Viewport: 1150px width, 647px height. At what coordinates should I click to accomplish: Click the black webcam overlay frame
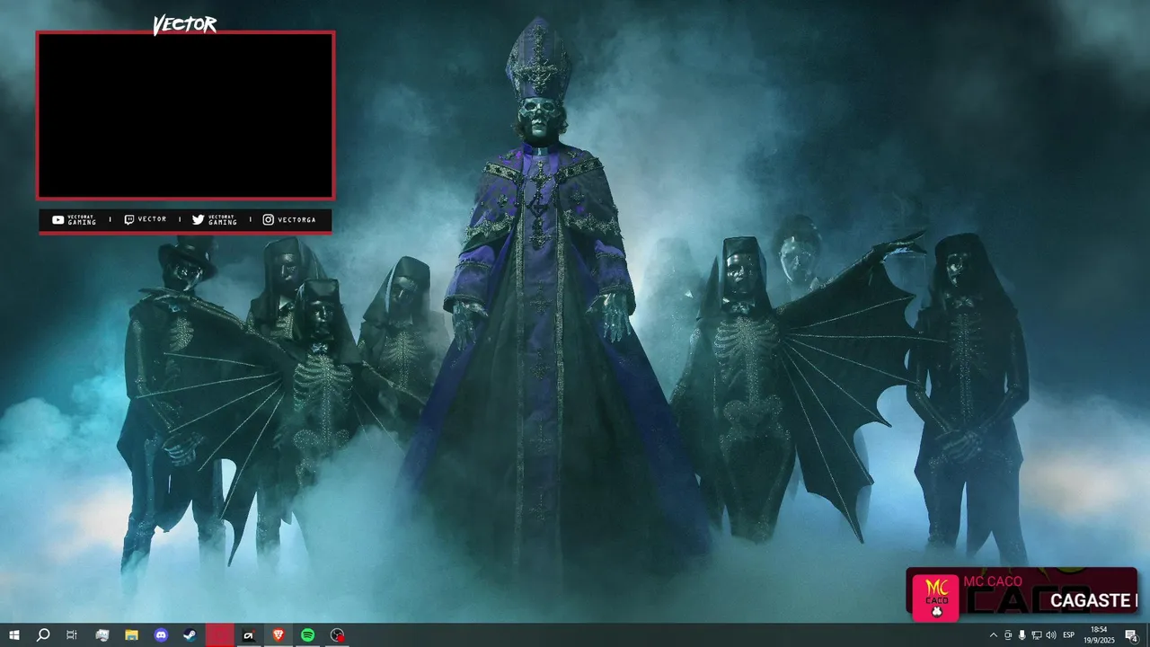click(185, 115)
